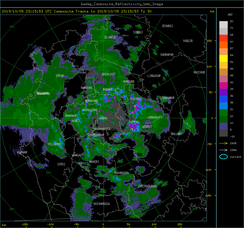
Task: Click the SIRSI city label
Action: coord(61,164)
